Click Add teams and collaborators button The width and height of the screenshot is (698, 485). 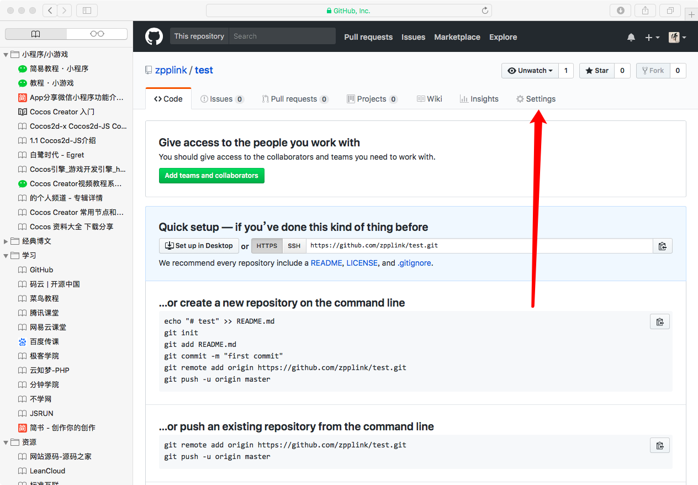point(211,176)
